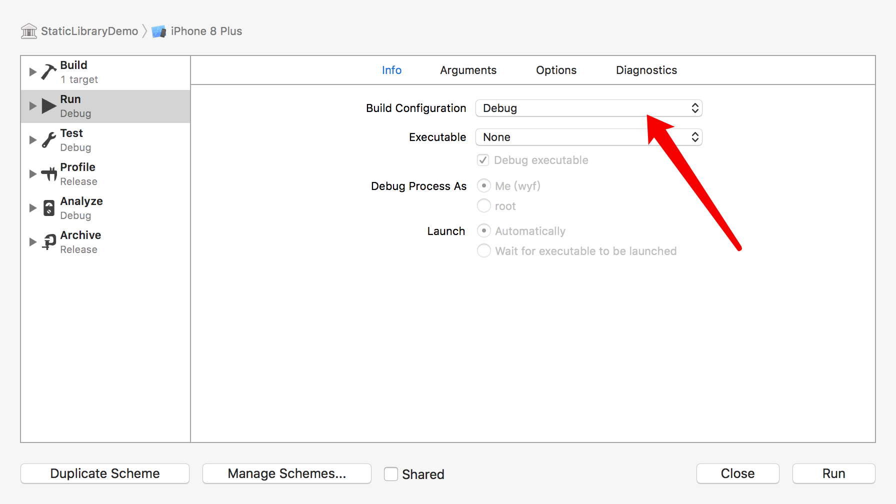Screen dimensions: 896x504
Task: Select the Archive action icon
Action: (x=49, y=242)
